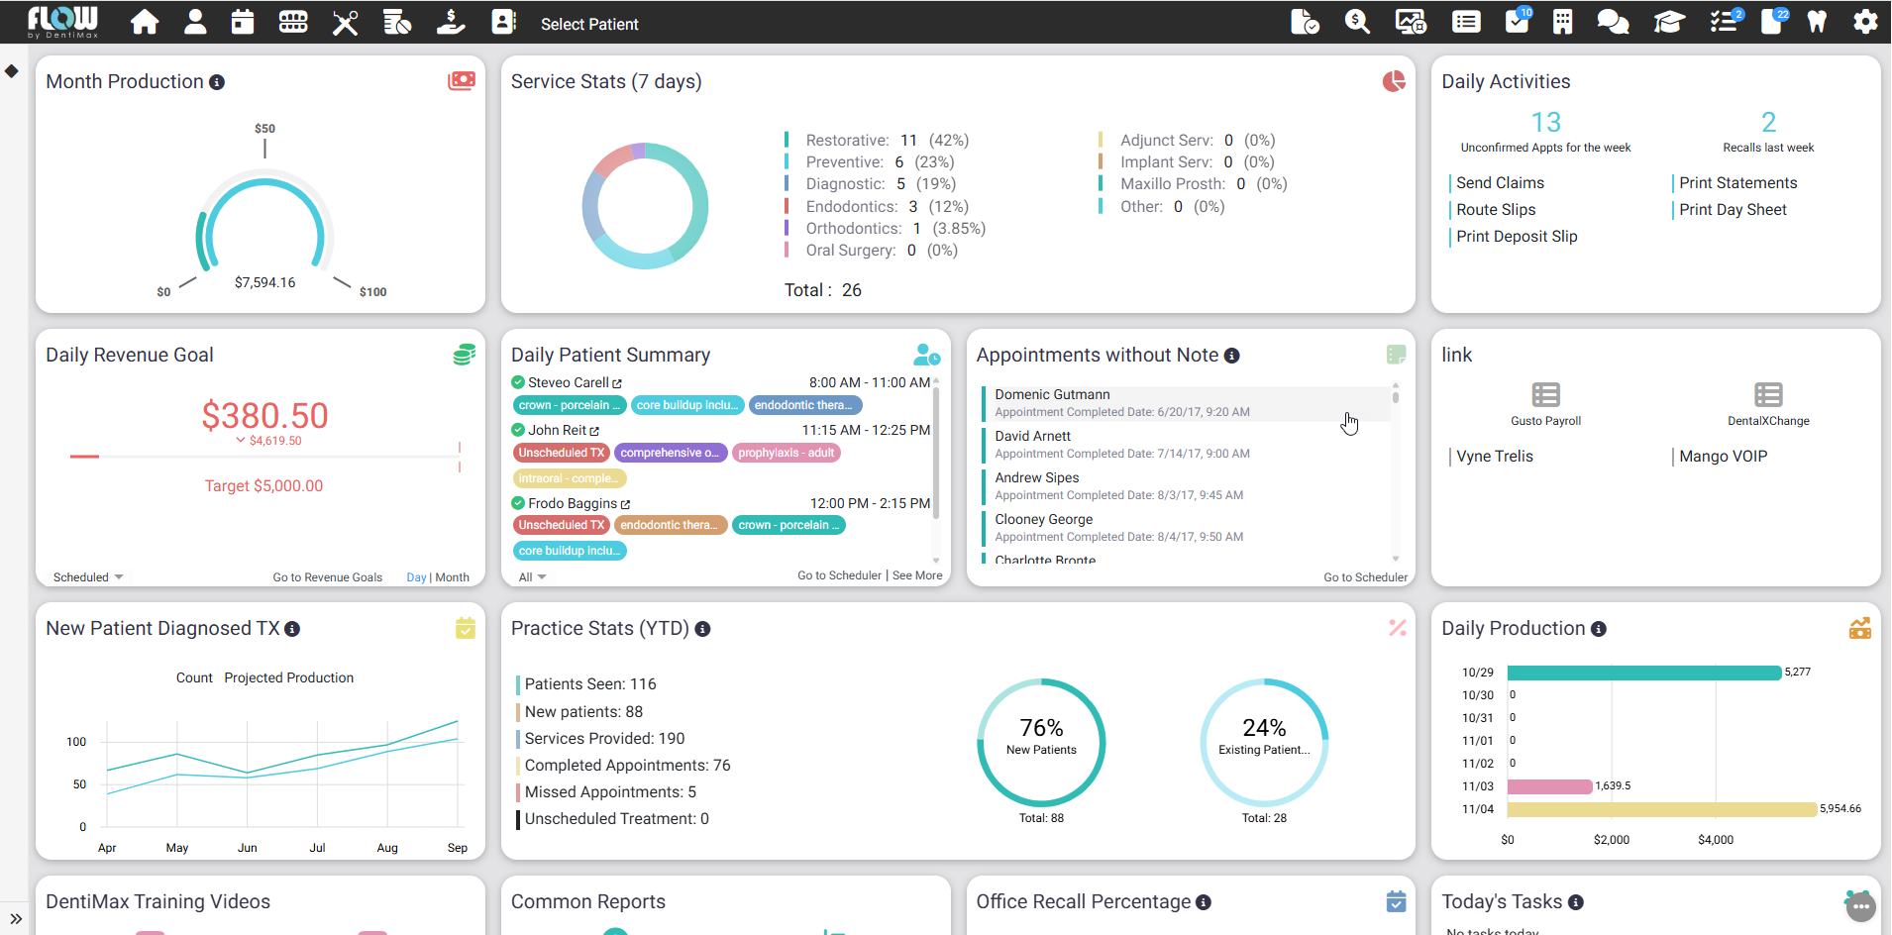Screen dimensions: 1892x935
Task: Switch Daily Revenue Goal to Month view
Action: [x=453, y=577]
